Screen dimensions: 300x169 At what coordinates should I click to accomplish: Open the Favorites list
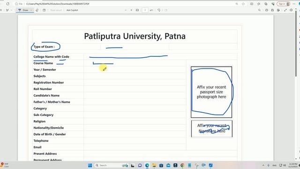click(x=259, y=4)
